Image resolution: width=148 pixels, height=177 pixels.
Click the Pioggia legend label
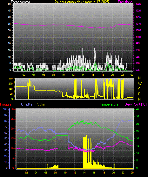[6, 104]
